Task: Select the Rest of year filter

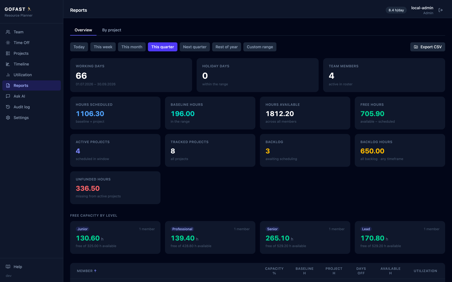Action: click(x=227, y=47)
